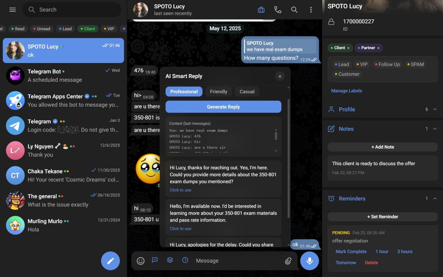The height and width of the screenshot is (277, 443).
Task: Start recording with the voice message microphone
Action: [x=309, y=260]
